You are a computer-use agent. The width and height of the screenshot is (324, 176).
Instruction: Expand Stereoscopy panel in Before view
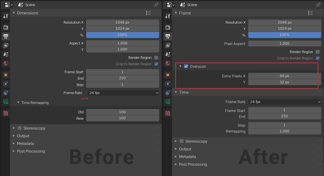pyautogui.click(x=14, y=128)
